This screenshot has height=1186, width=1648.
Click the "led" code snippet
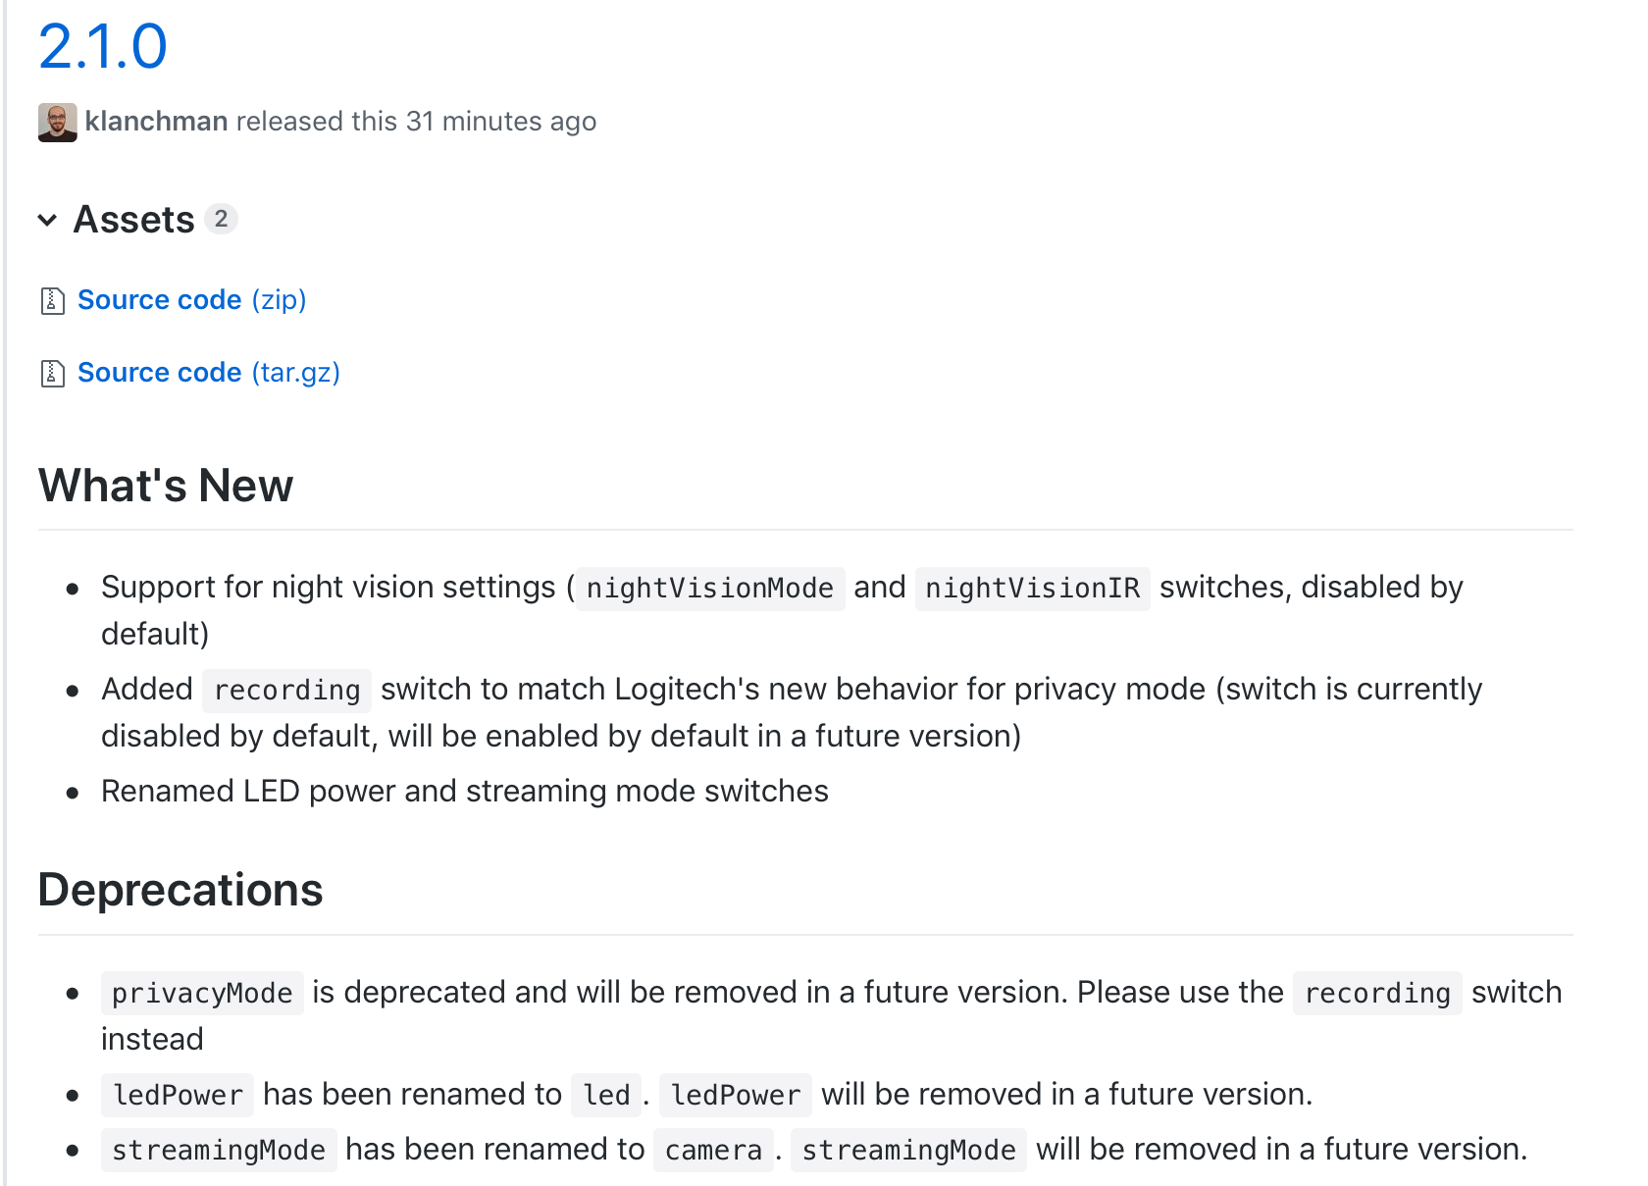tap(606, 1096)
